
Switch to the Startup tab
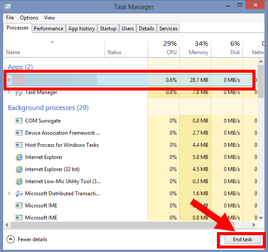pos(108,29)
